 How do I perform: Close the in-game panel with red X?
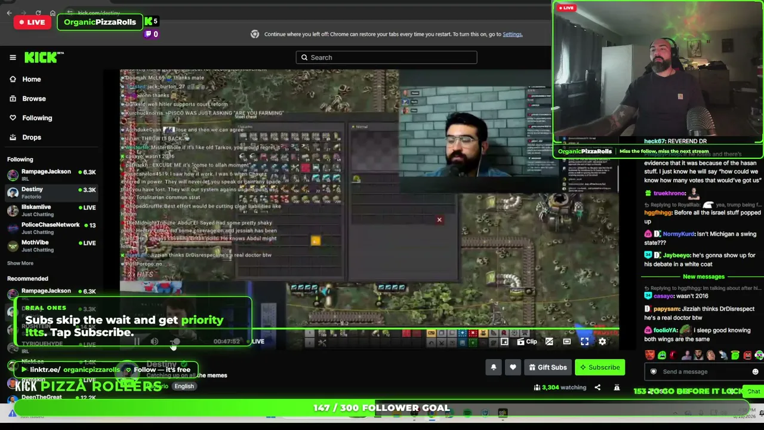tap(439, 220)
